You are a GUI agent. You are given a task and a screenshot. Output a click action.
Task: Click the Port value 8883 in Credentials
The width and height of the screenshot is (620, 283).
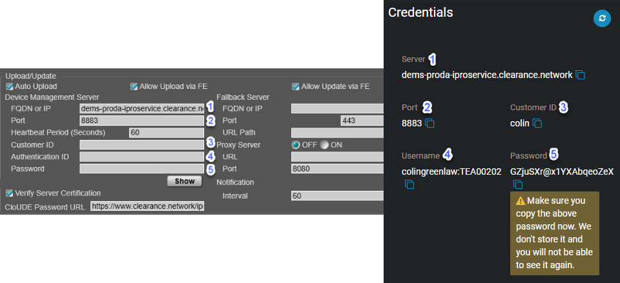411,124
